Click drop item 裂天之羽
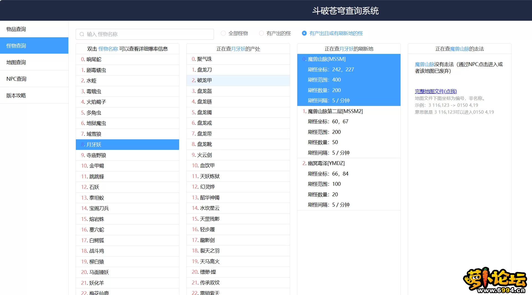 point(238,251)
